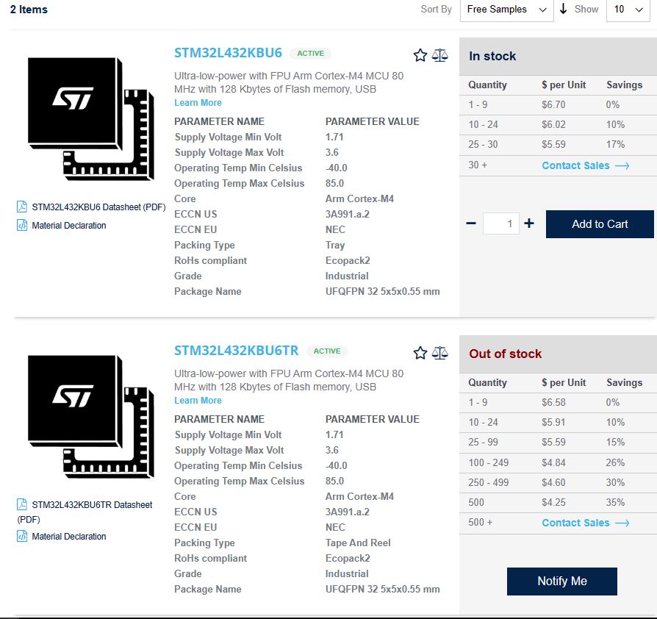Click Learn More under STM32L432KBU6
The image size is (657, 619).
pos(198,103)
